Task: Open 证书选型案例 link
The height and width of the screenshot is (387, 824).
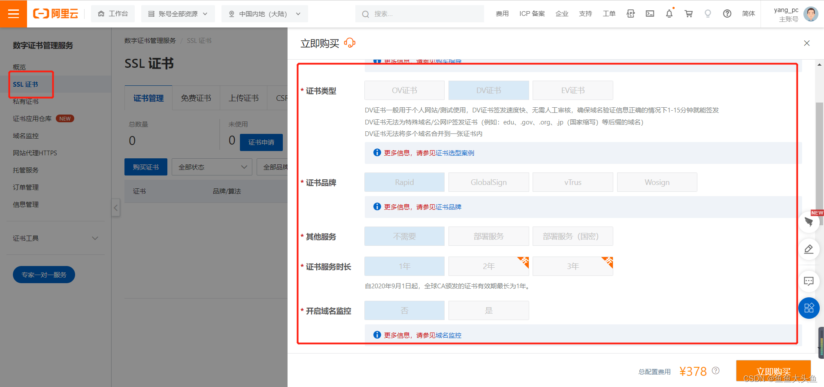Action: pyautogui.click(x=455, y=153)
